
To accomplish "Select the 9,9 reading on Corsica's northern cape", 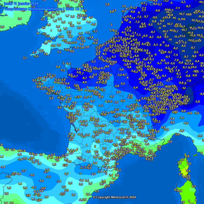I will 187,156.
